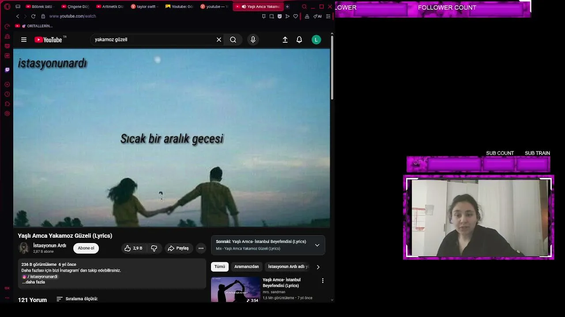This screenshot has width=565, height=317.
Task: Click the video player frame
Action: coord(172,138)
